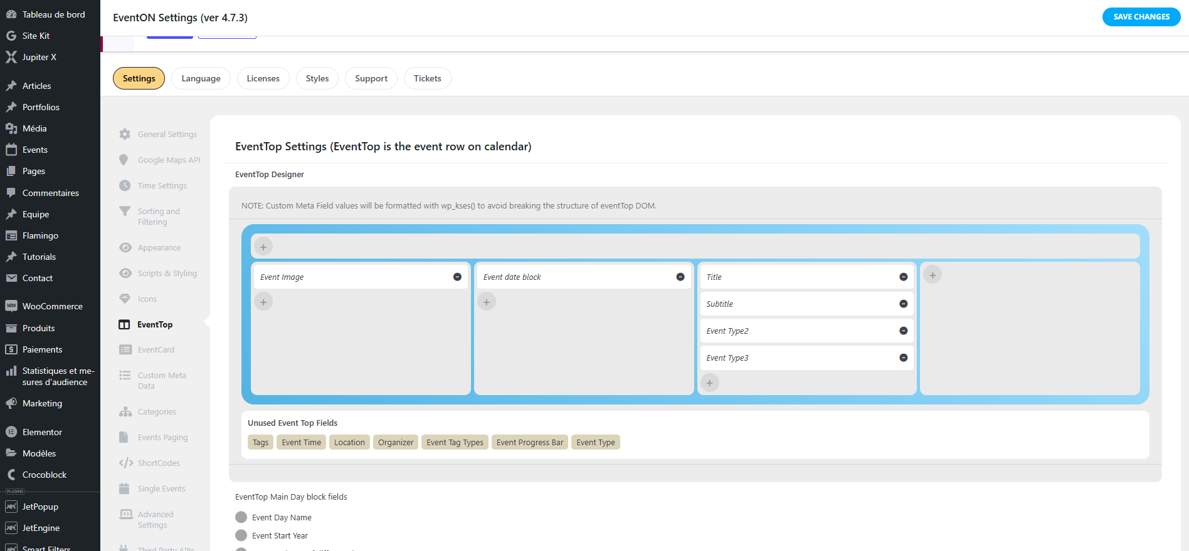This screenshot has height=551, width=1189.
Task: Select the unused Event Type field
Action: point(596,442)
